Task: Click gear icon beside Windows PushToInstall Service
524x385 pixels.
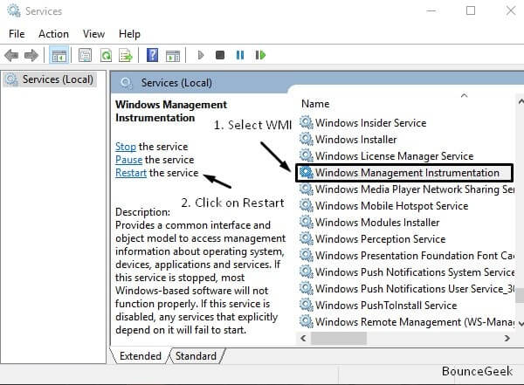Action: 307,305
